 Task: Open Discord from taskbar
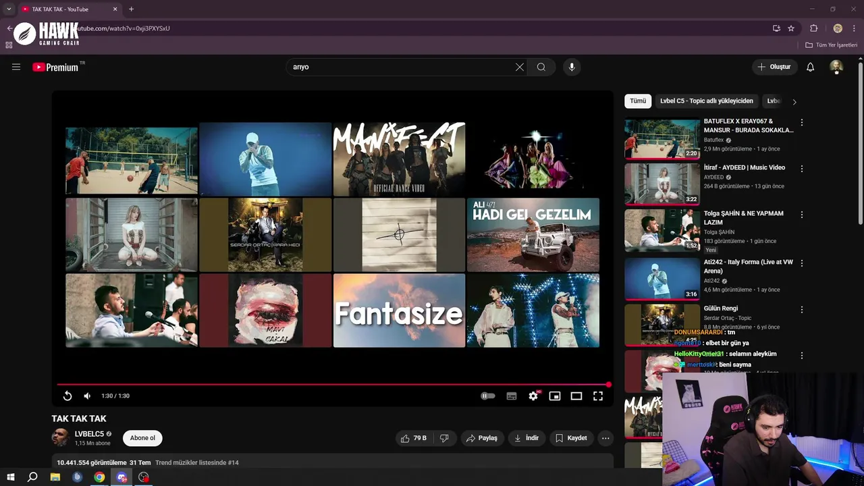pyautogui.click(x=122, y=477)
